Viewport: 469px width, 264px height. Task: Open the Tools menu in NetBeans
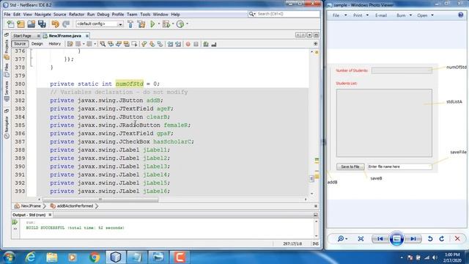point(145,15)
